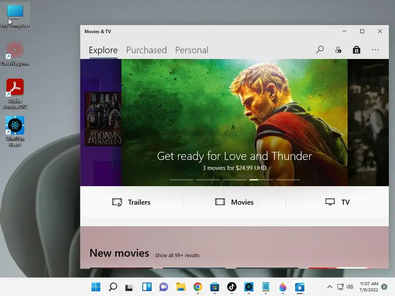Open the Love and Thunder banner
This screenshot has width=395, height=296.
pos(234,122)
